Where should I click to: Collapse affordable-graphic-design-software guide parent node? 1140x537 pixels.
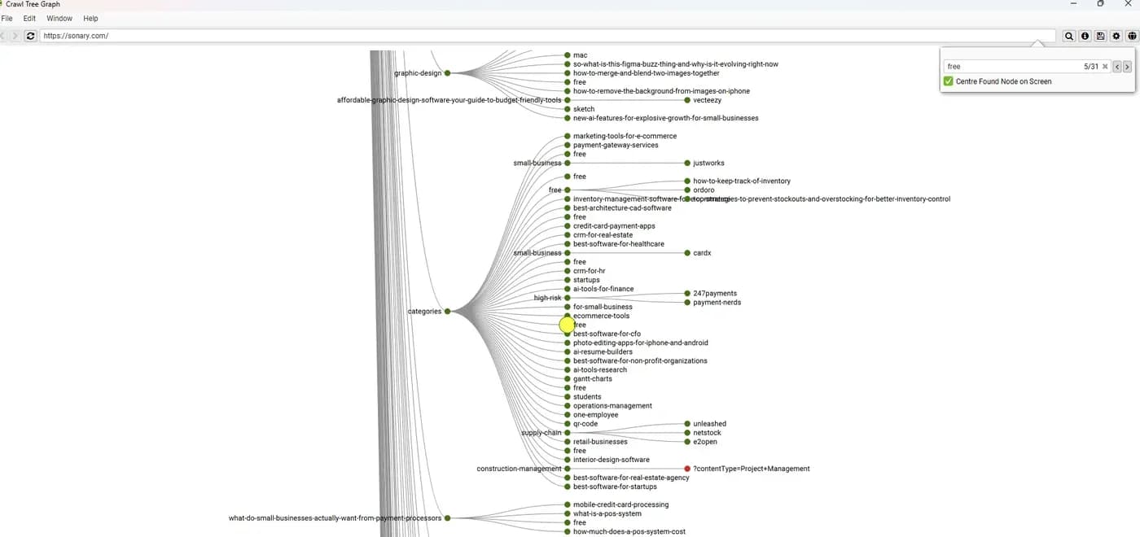click(x=567, y=100)
